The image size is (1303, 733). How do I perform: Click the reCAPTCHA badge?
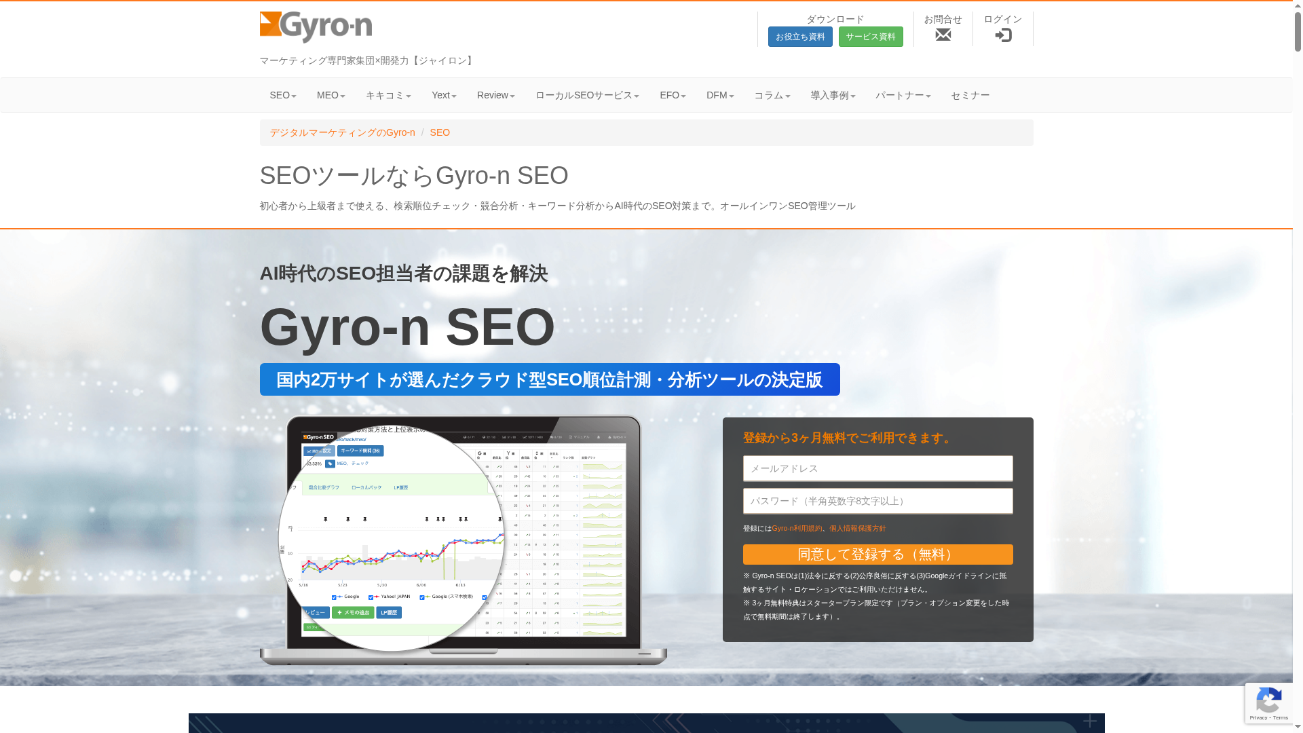point(1268,703)
